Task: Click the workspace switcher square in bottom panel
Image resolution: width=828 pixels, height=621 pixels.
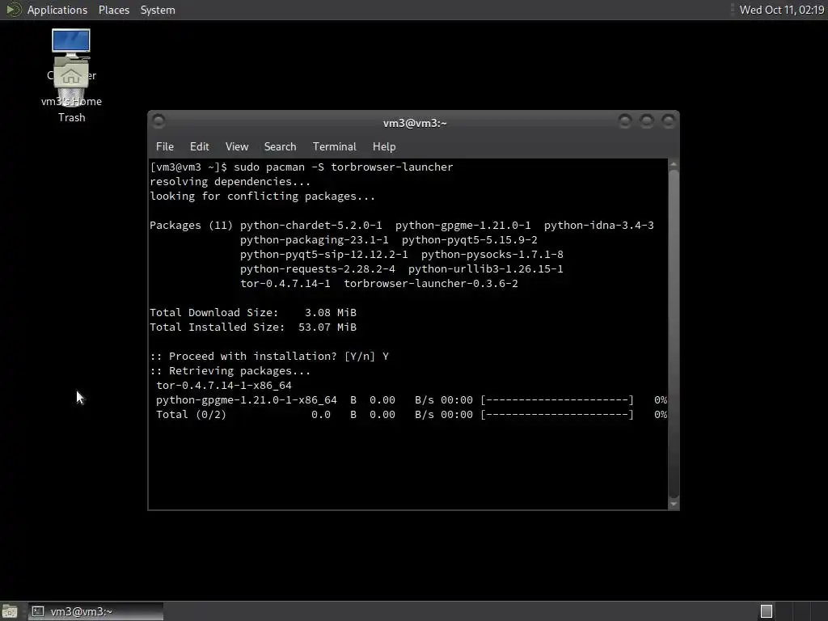Action: coord(767,611)
